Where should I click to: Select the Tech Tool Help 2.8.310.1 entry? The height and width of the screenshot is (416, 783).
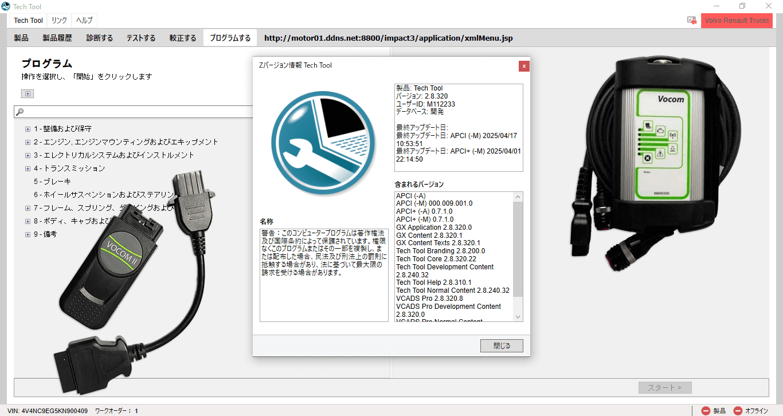point(434,282)
